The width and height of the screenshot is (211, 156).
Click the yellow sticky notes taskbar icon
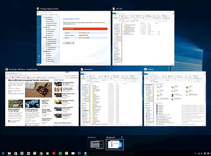click(x=66, y=153)
